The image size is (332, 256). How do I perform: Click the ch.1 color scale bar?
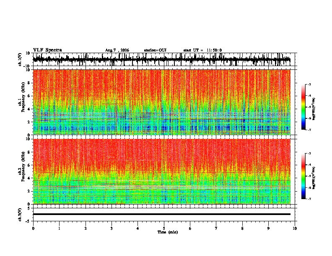tap(303, 107)
